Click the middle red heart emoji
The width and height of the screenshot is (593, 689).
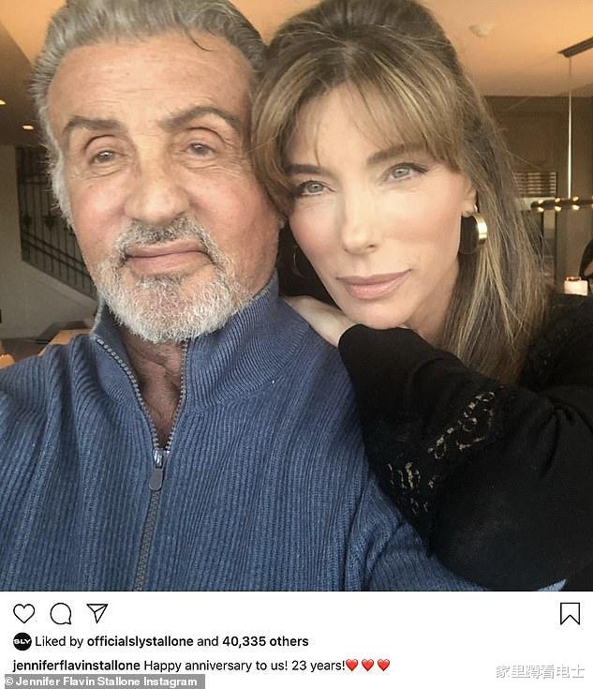[367, 666]
